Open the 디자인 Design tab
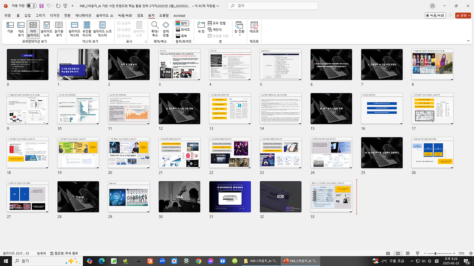The height and width of the screenshot is (266, 474). pos(54,16)
